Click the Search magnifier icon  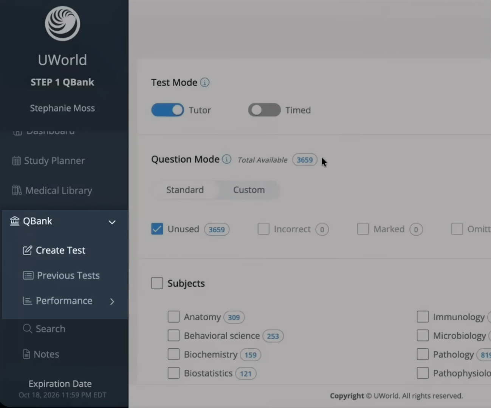click(27, 329)
